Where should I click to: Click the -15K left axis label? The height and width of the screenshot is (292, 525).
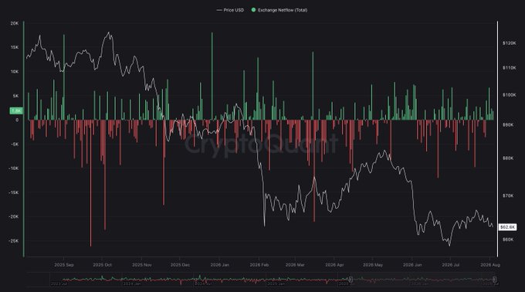click(x=14, y=192)
